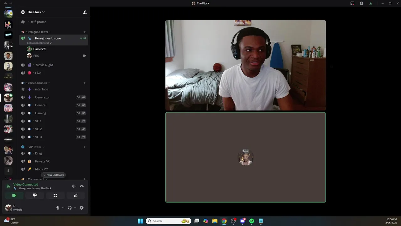
Task: Create channel in Voice Channels category
Action: click(x=85, y=83)
